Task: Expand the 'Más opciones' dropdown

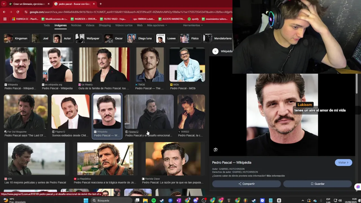Action: (x=157, y=25)
